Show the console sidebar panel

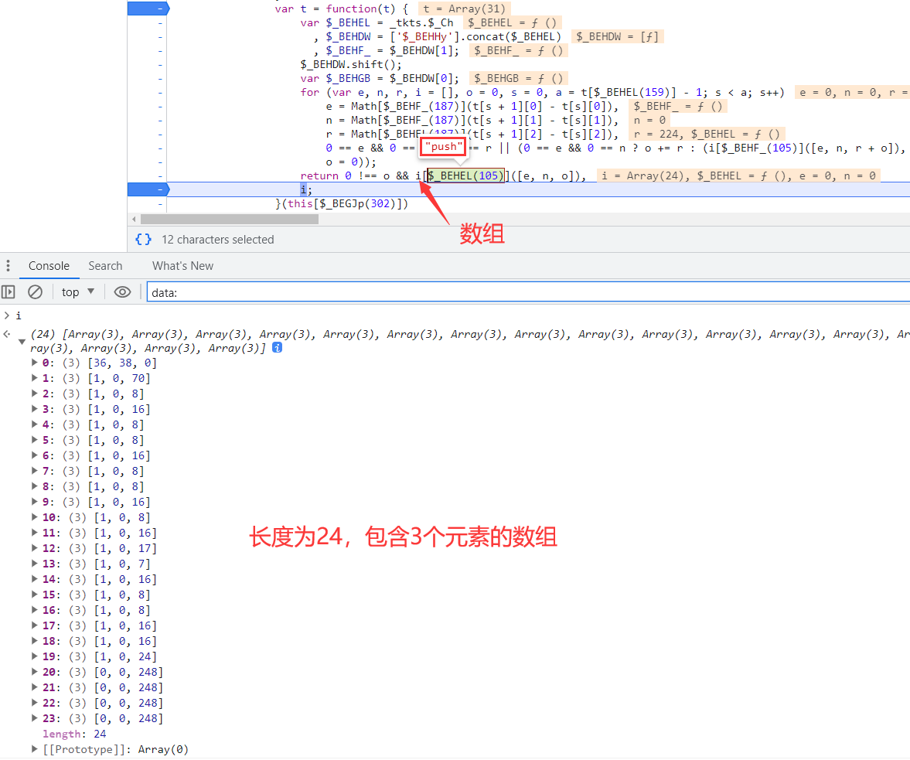pos(9,292)
